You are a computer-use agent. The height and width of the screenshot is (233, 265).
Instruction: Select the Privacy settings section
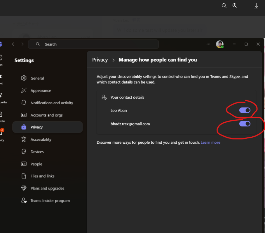(47, 127)
